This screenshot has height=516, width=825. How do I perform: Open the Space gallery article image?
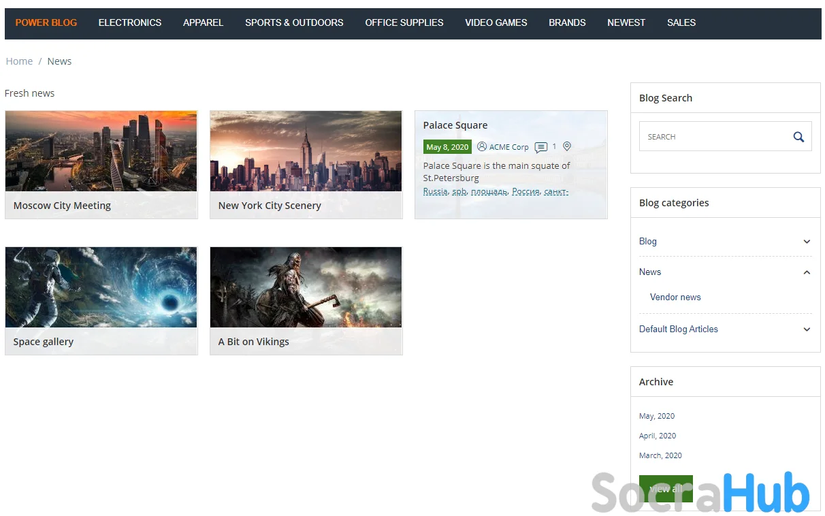(101, 287)
